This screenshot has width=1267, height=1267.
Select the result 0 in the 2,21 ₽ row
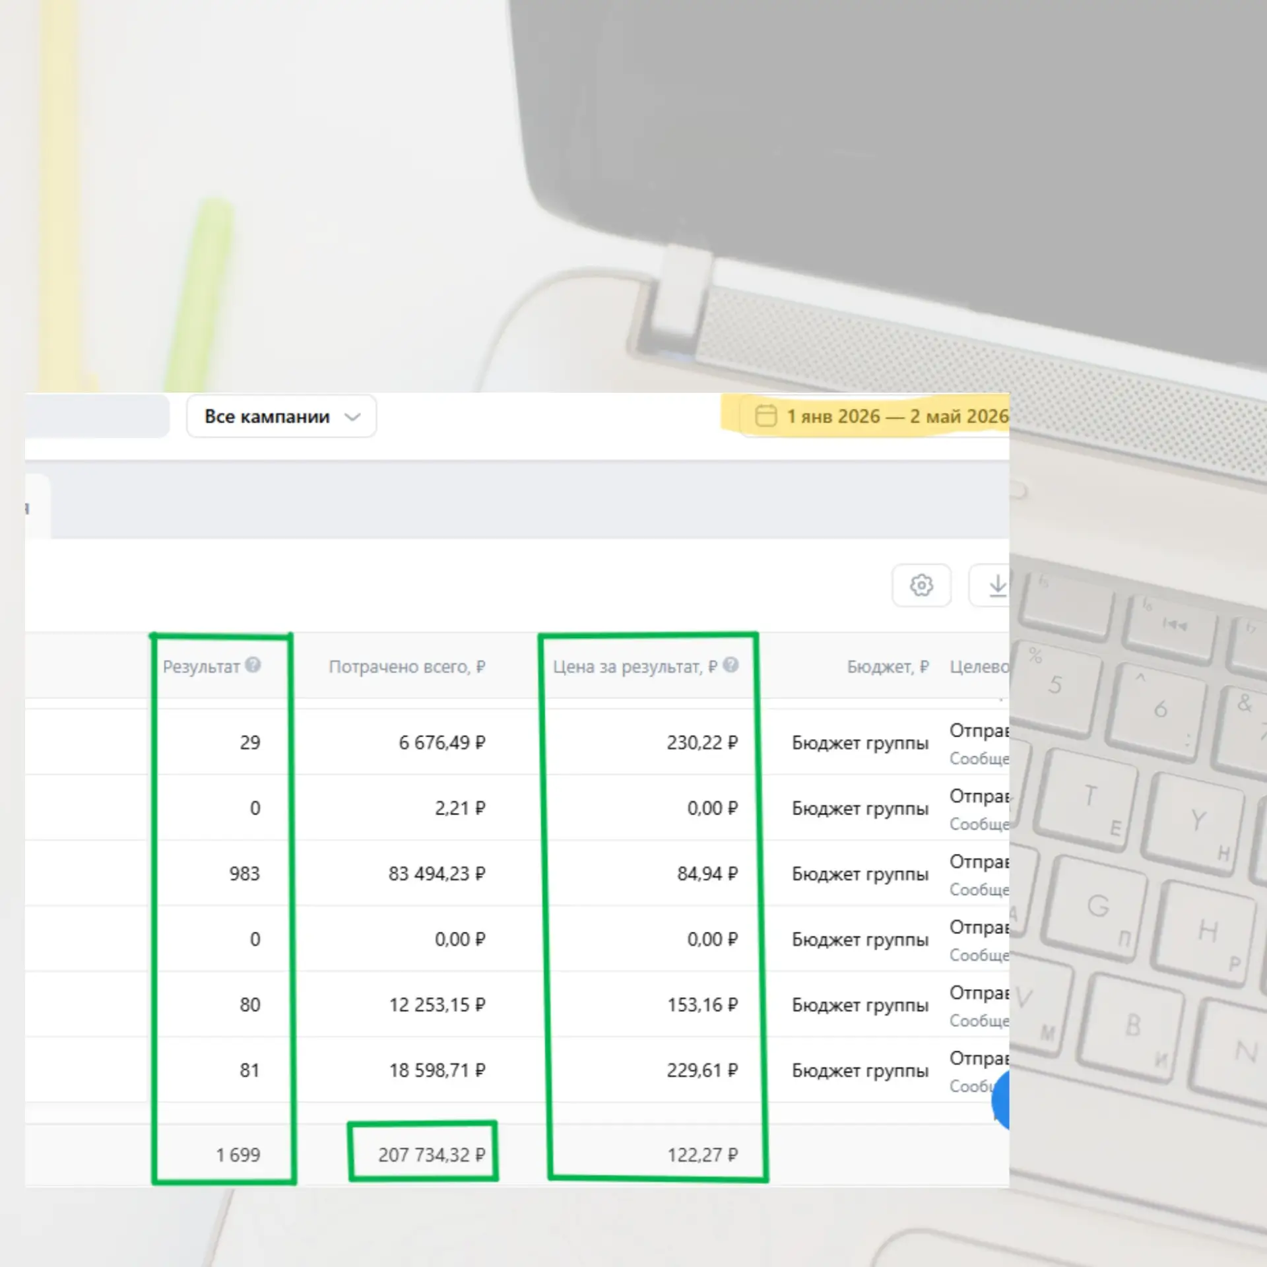point(255,808)
